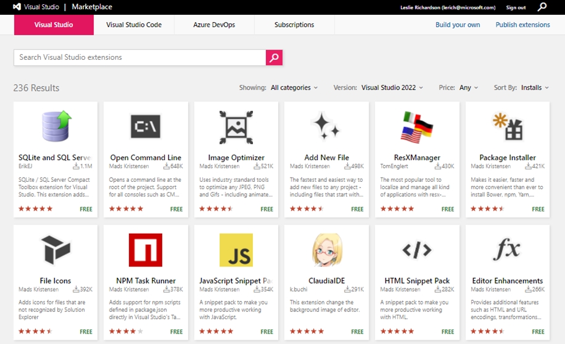Click the ClaudiaIDE description text
The image size is (565, 344).
pos(324,306)
